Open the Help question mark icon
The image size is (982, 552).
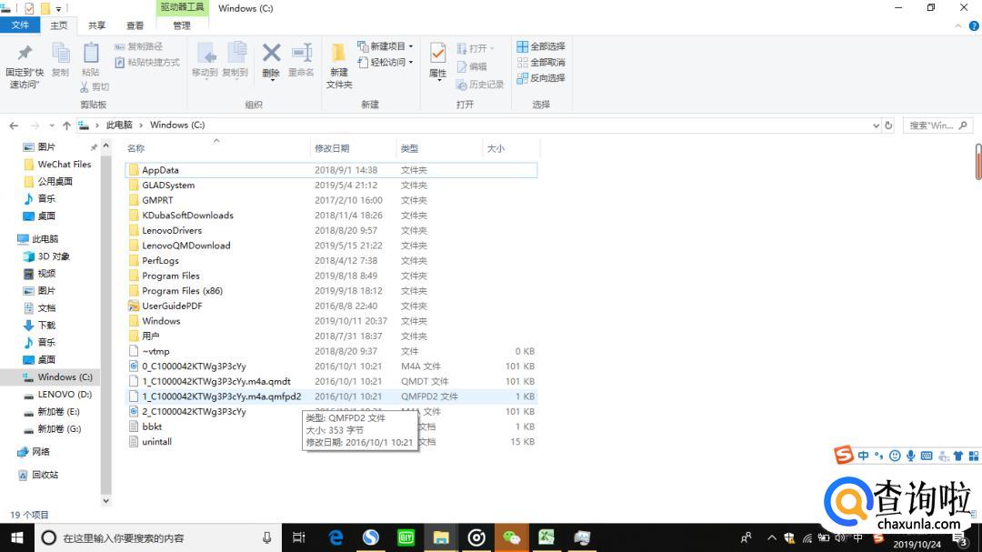click(974, 25)
